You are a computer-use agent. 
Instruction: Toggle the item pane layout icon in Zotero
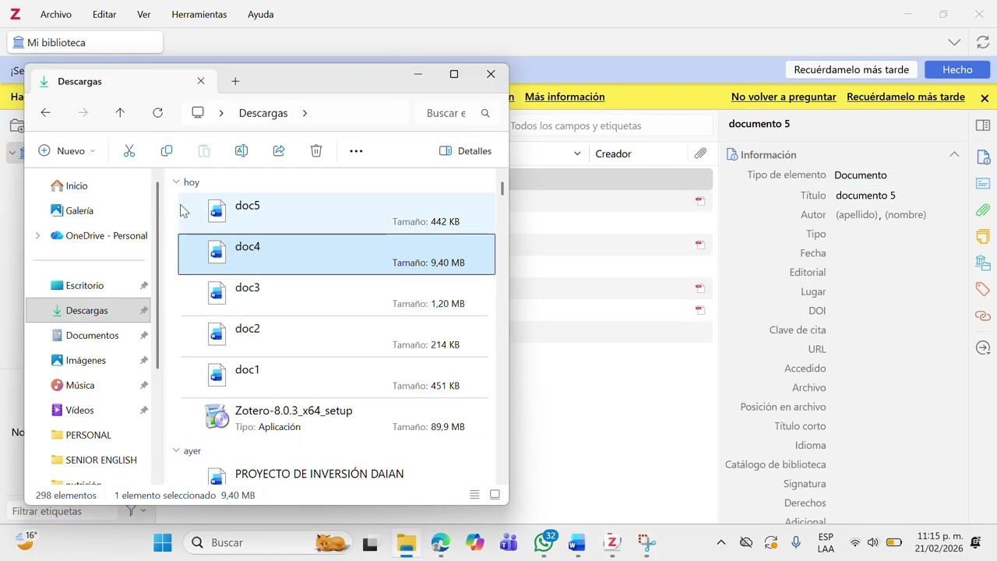point(983,125)
